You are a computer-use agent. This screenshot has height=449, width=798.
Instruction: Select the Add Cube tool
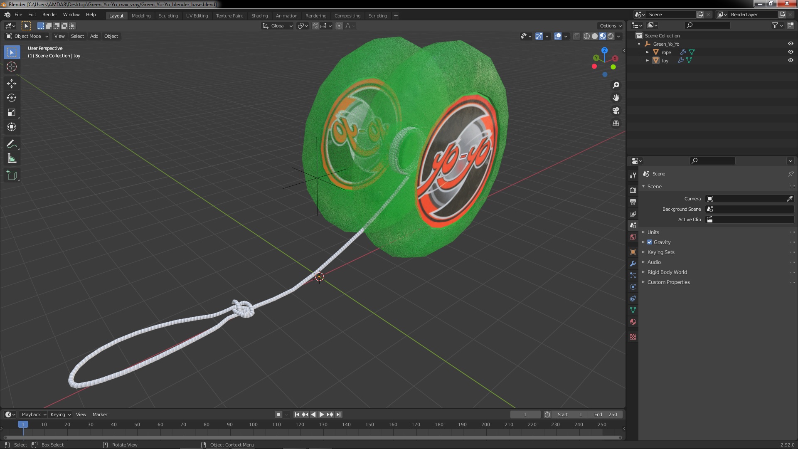(x=12, y=175)
